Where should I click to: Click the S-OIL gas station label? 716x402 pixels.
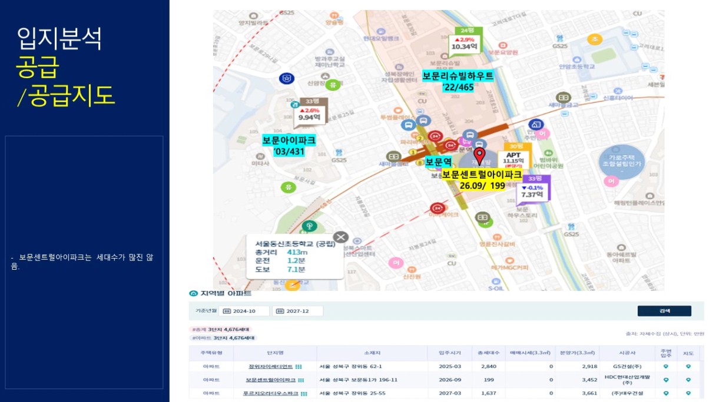tap(497, 288)
